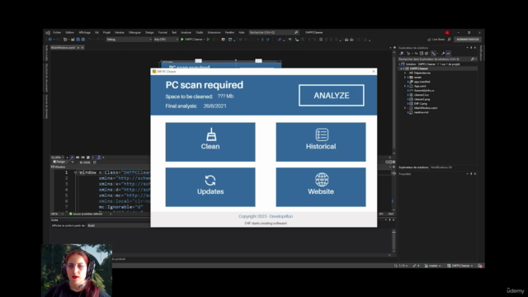Expand the assets folder node
Image resolution: width=528 pixels, height=297 pixels.
pos(405,77)
